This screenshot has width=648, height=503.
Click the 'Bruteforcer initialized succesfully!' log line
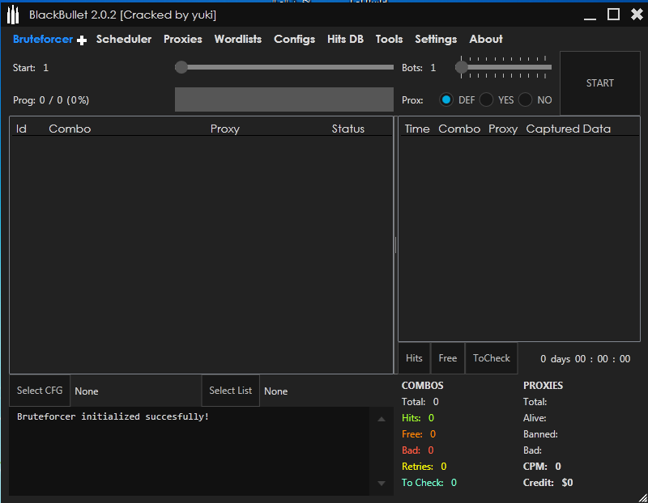click(x=113, y=416)
